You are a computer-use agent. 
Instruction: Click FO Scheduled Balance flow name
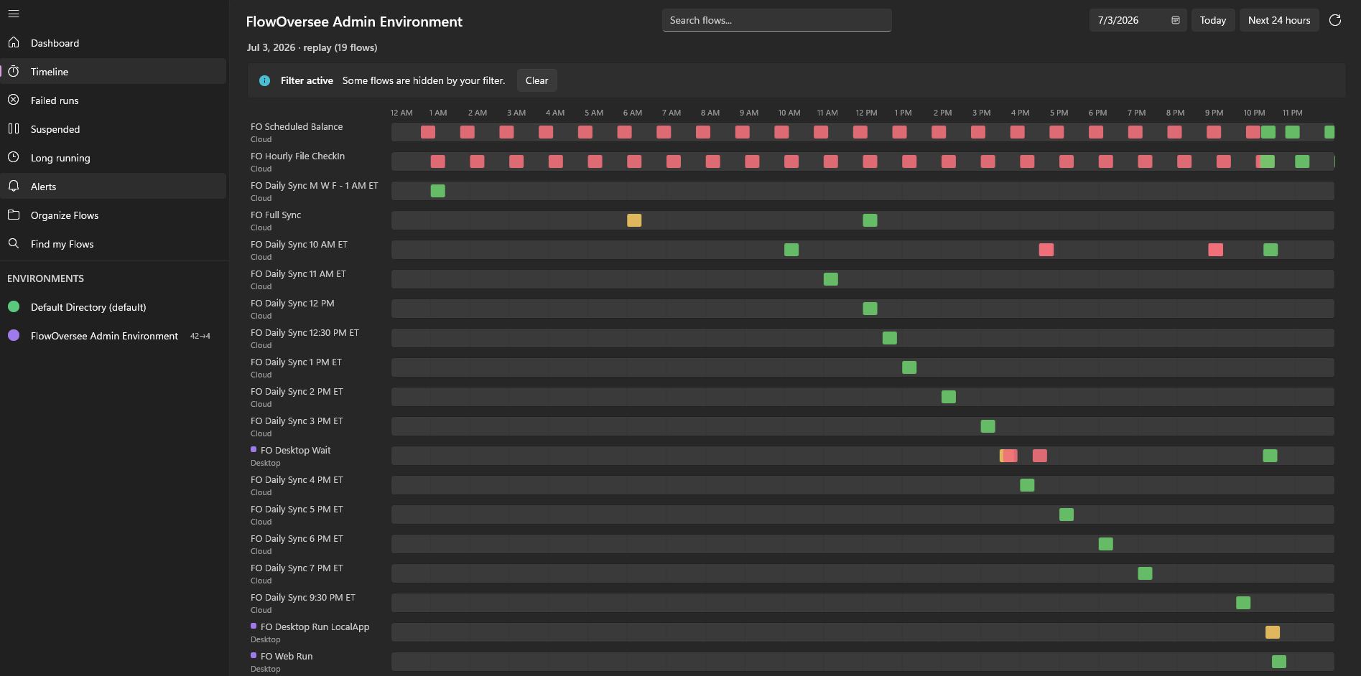tap(297, 126)
